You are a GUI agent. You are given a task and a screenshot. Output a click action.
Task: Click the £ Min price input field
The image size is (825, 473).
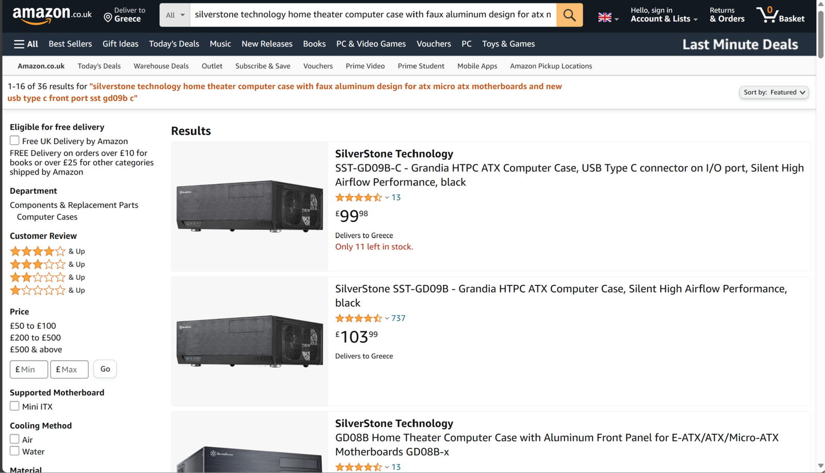click(x=29, y=369)
